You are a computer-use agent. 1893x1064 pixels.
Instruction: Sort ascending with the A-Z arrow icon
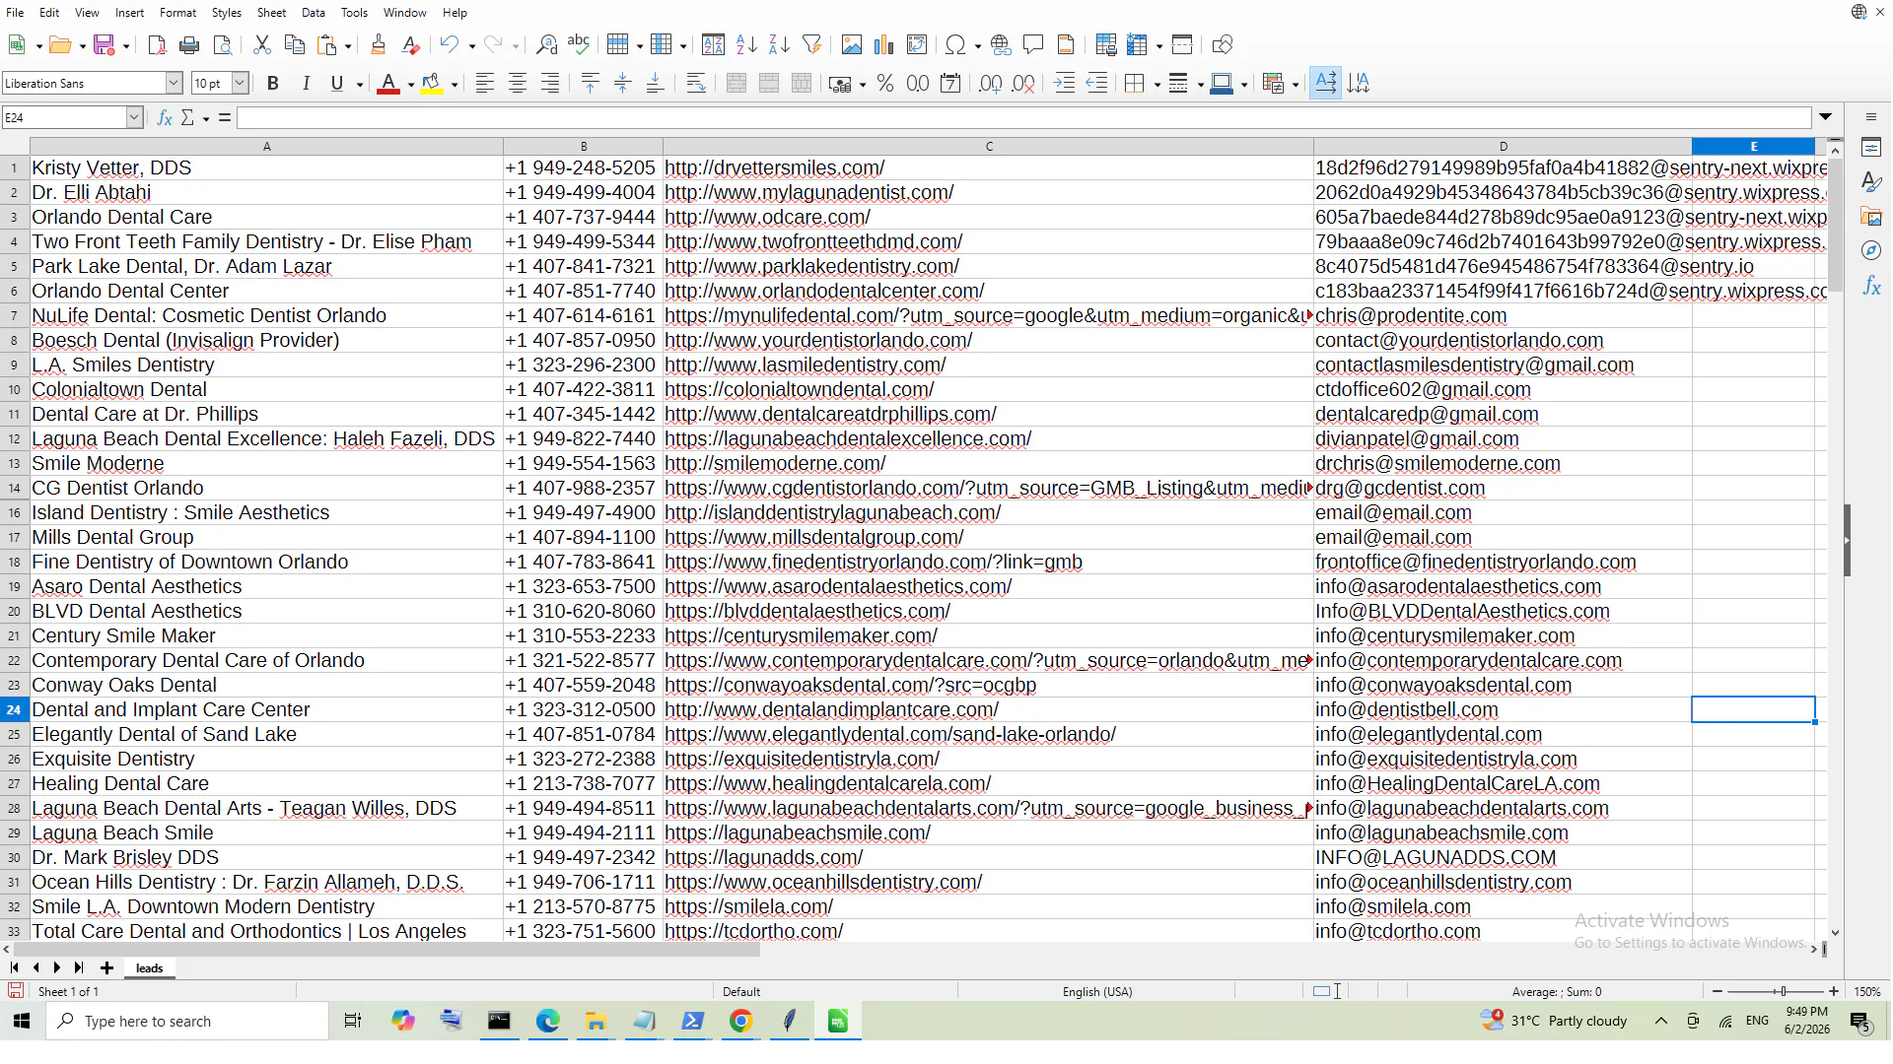(746, 44)
